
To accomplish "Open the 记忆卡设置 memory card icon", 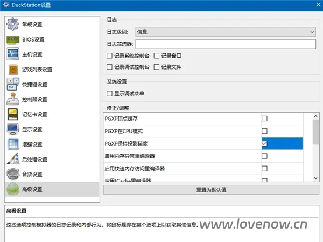I will (x=13, y=114).
